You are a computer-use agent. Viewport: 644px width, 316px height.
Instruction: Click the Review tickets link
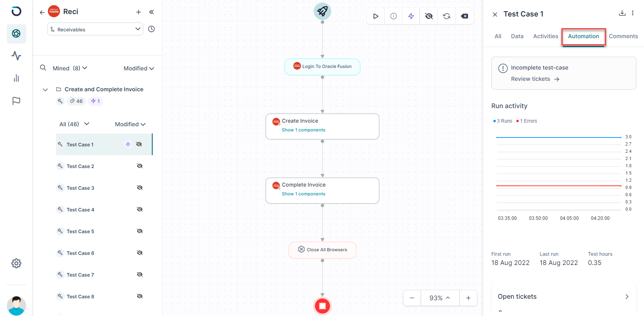click(535, 79)
